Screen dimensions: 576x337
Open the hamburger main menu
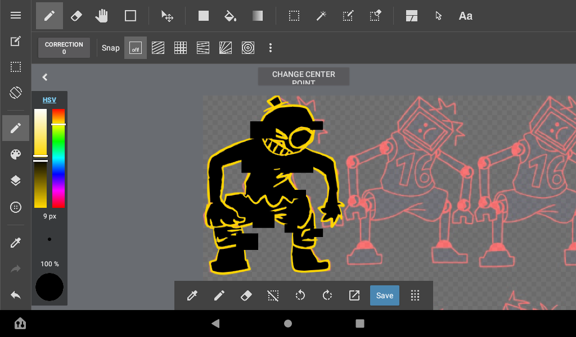(x=16, y=16)
